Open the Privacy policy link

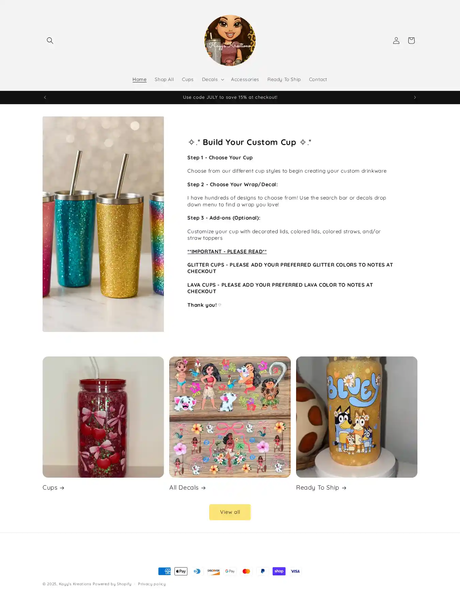(152, 584)
